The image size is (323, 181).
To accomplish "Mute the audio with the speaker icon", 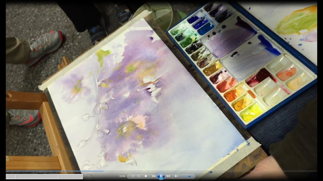I will pos(176,176).
